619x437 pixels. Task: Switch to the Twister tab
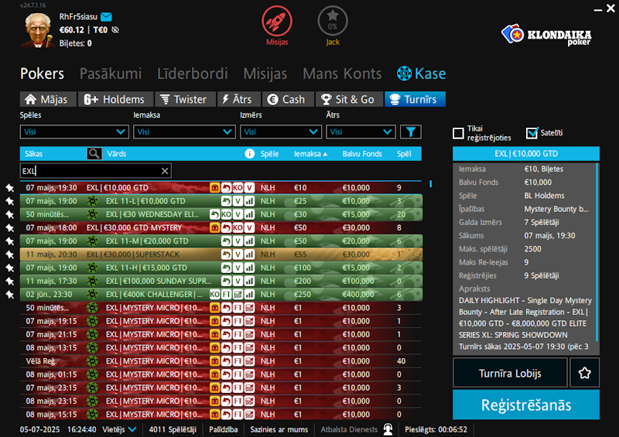(x=185, y=100)
